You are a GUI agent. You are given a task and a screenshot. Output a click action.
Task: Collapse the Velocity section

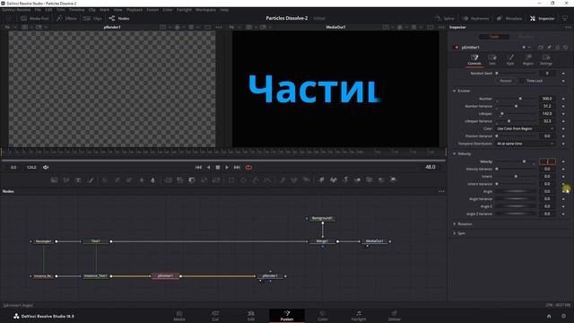pos(455,153)
